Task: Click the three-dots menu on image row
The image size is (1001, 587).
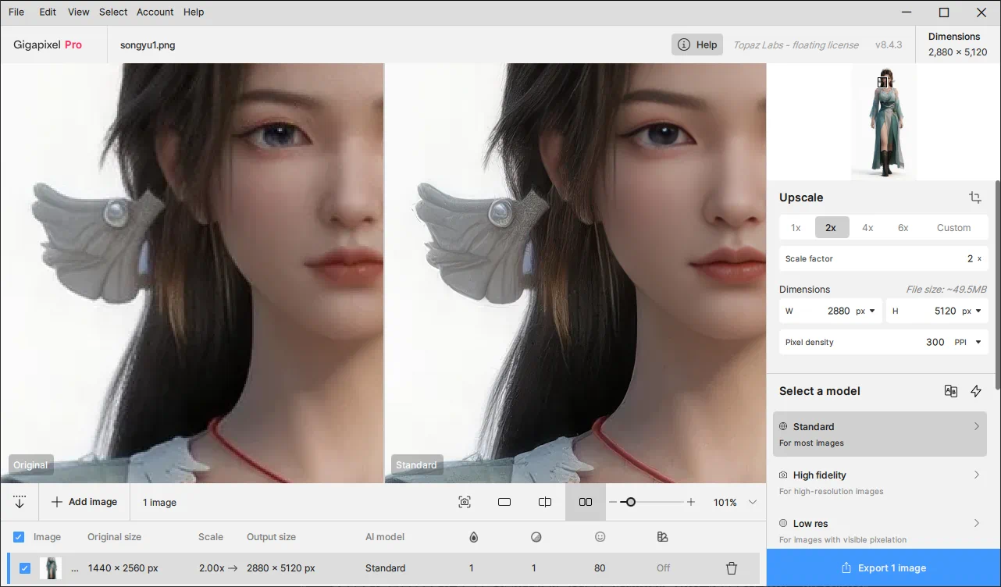Action: pos(75,568)
